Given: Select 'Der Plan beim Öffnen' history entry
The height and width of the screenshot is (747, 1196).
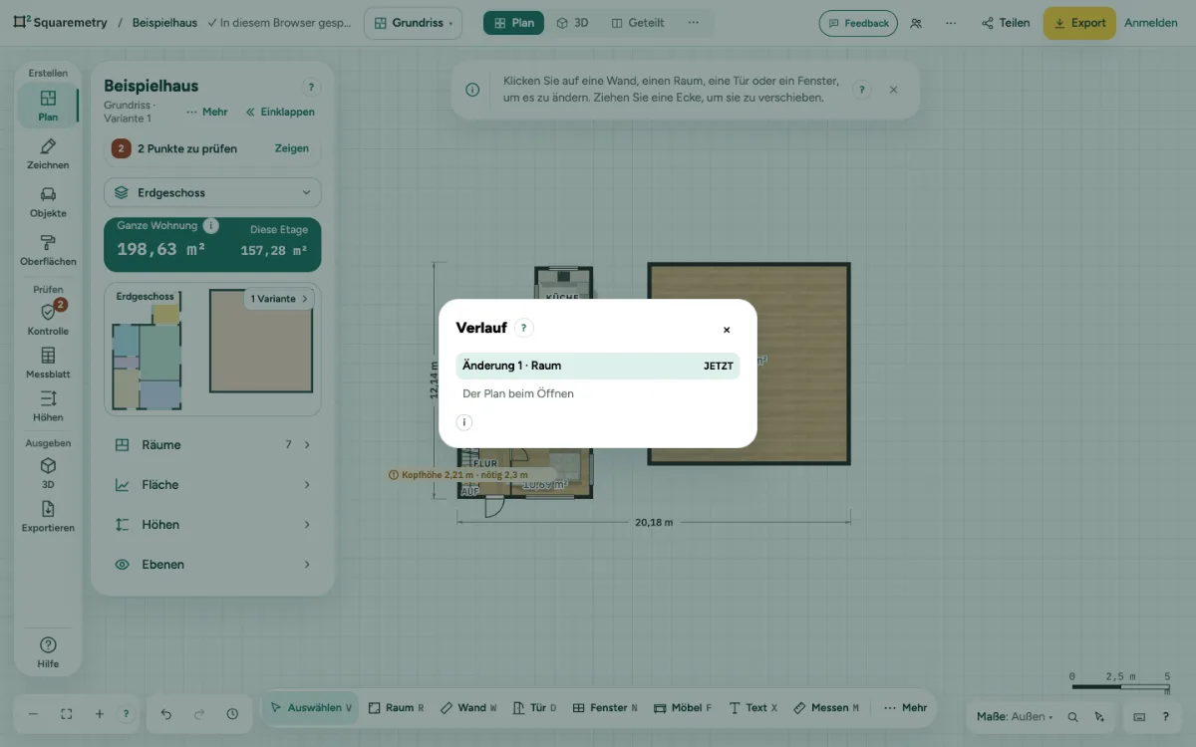Looking at the screenshot, I should click(x=598, y=393).
